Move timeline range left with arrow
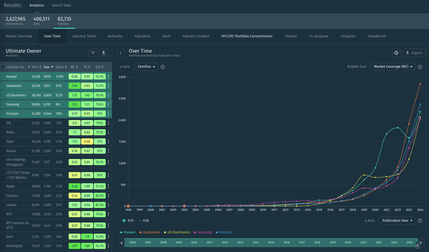Image resolution: width=429 pixels, height=252 pixels. (121, 243)
